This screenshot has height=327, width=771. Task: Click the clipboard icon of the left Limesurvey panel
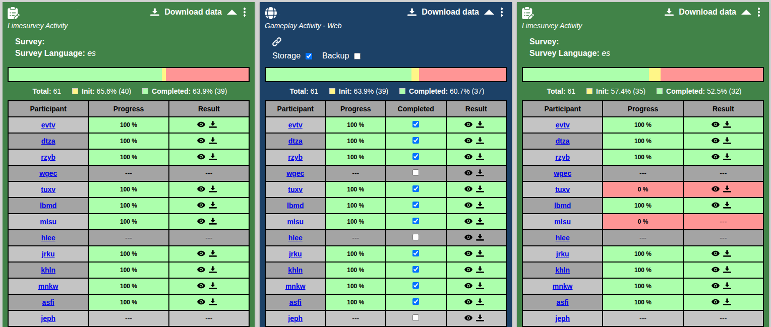point(14,13)
